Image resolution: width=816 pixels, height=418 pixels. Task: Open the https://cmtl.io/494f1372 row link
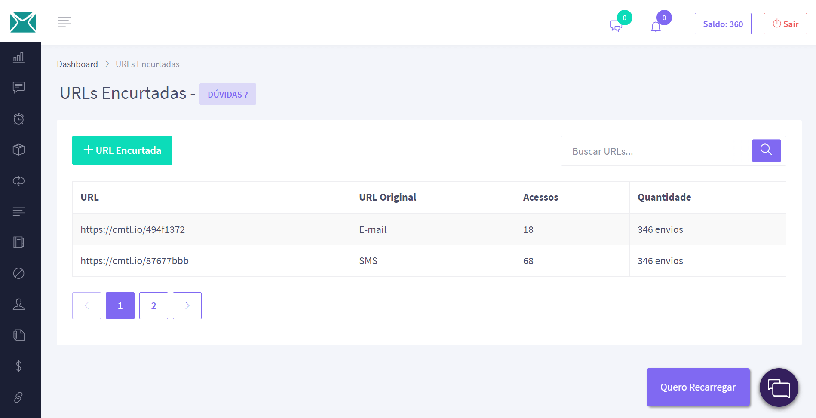(133, 229)
